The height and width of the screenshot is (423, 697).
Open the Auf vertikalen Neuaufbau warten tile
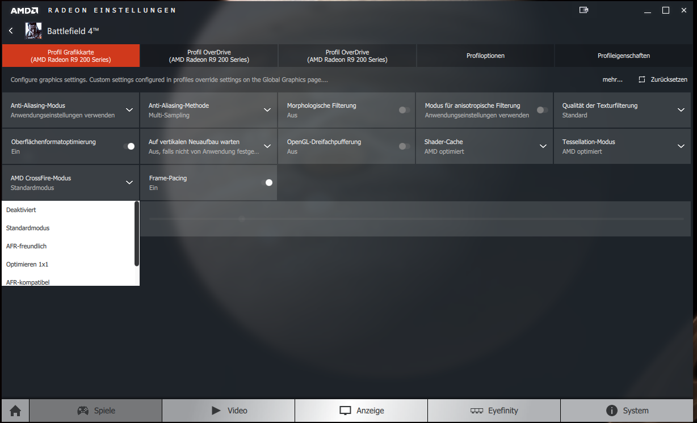pyautogui.click(x=209, y=146)
